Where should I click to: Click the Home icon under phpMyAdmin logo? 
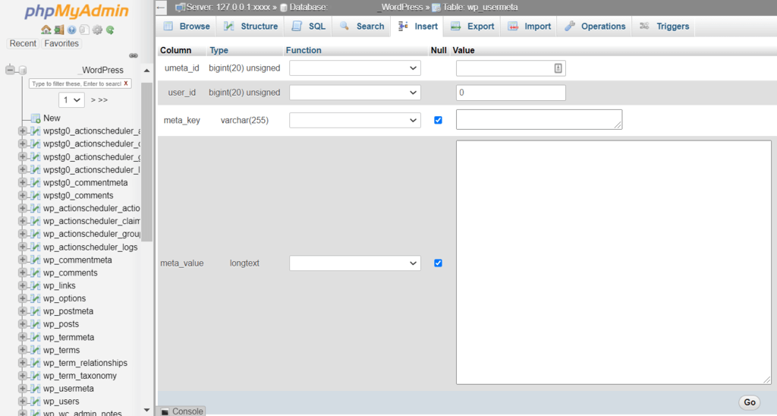click(x=46, y=30)
